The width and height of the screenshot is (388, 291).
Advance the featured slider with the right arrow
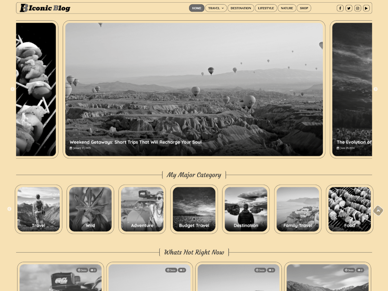tap(375, 89)
